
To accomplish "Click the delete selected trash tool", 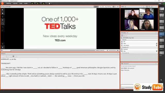I will click(x=3, y=17).
